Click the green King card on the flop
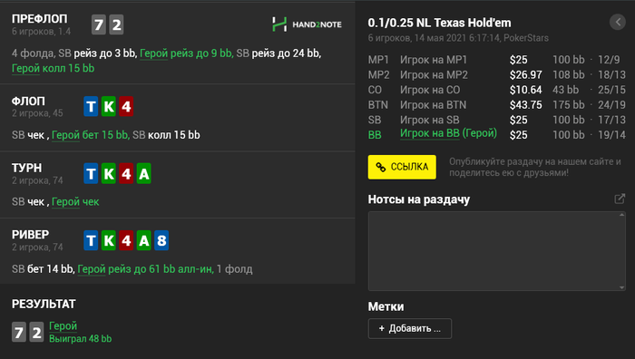 (x=109, y=106)
